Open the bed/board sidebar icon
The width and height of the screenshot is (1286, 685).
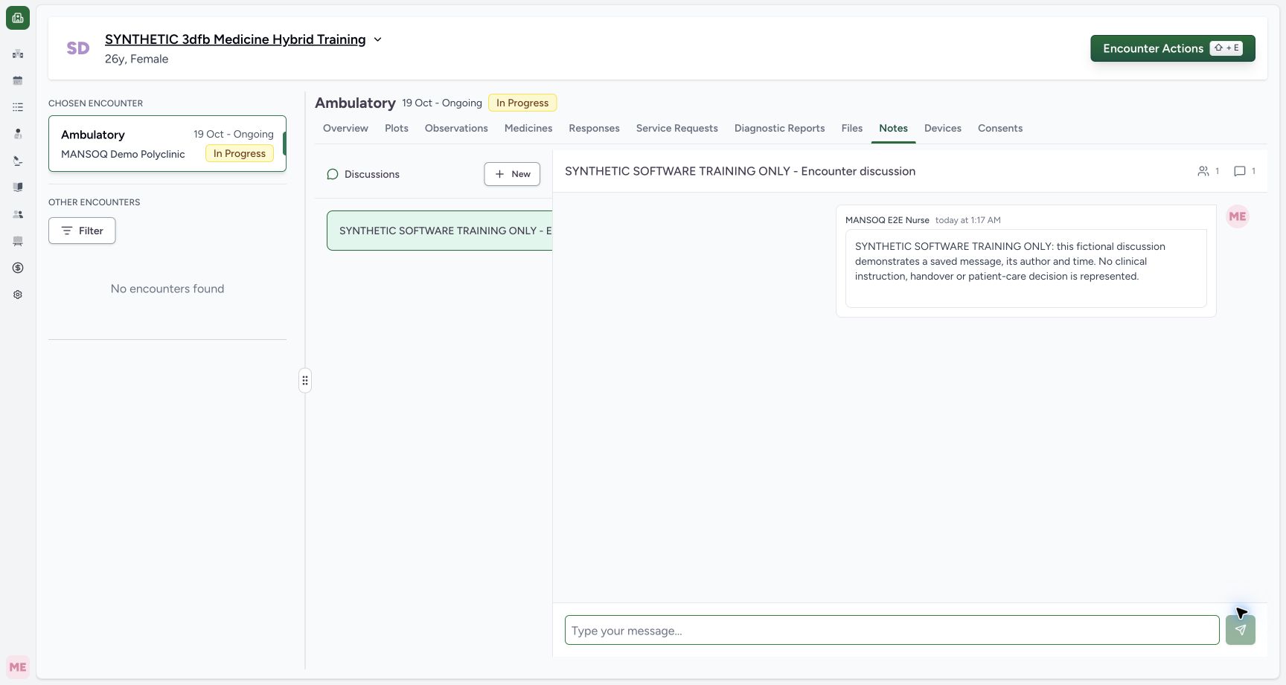coord(18,241)
